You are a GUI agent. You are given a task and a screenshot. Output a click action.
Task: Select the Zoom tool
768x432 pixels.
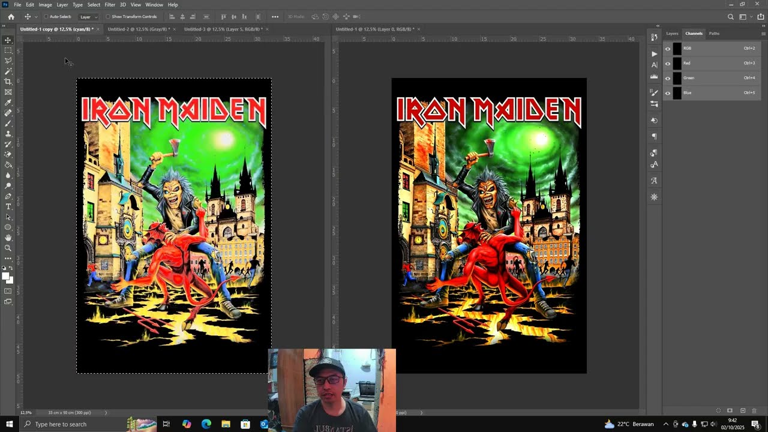[x=8, y=248]
